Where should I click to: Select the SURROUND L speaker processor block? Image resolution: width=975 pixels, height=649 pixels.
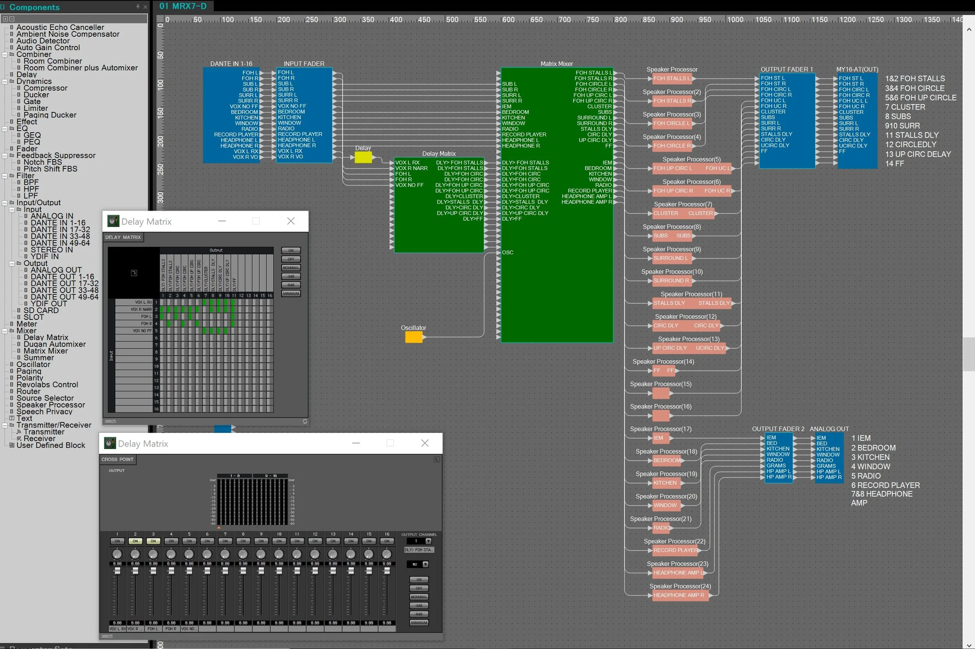point(672,258)
